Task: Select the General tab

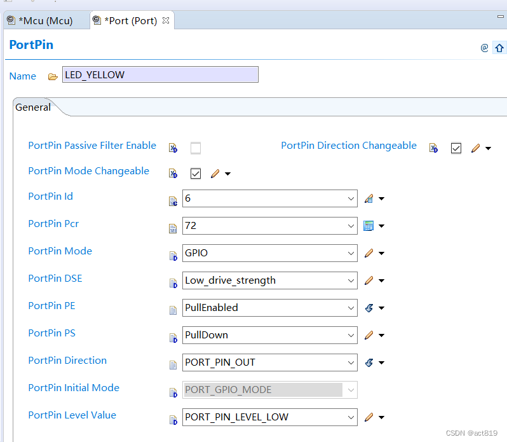Action: tap(33, 107)
